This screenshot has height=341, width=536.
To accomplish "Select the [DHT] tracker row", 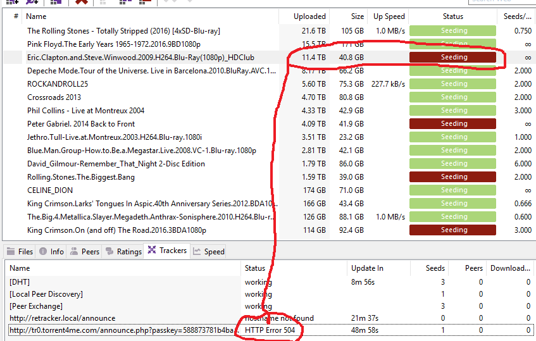I will 270,282.
